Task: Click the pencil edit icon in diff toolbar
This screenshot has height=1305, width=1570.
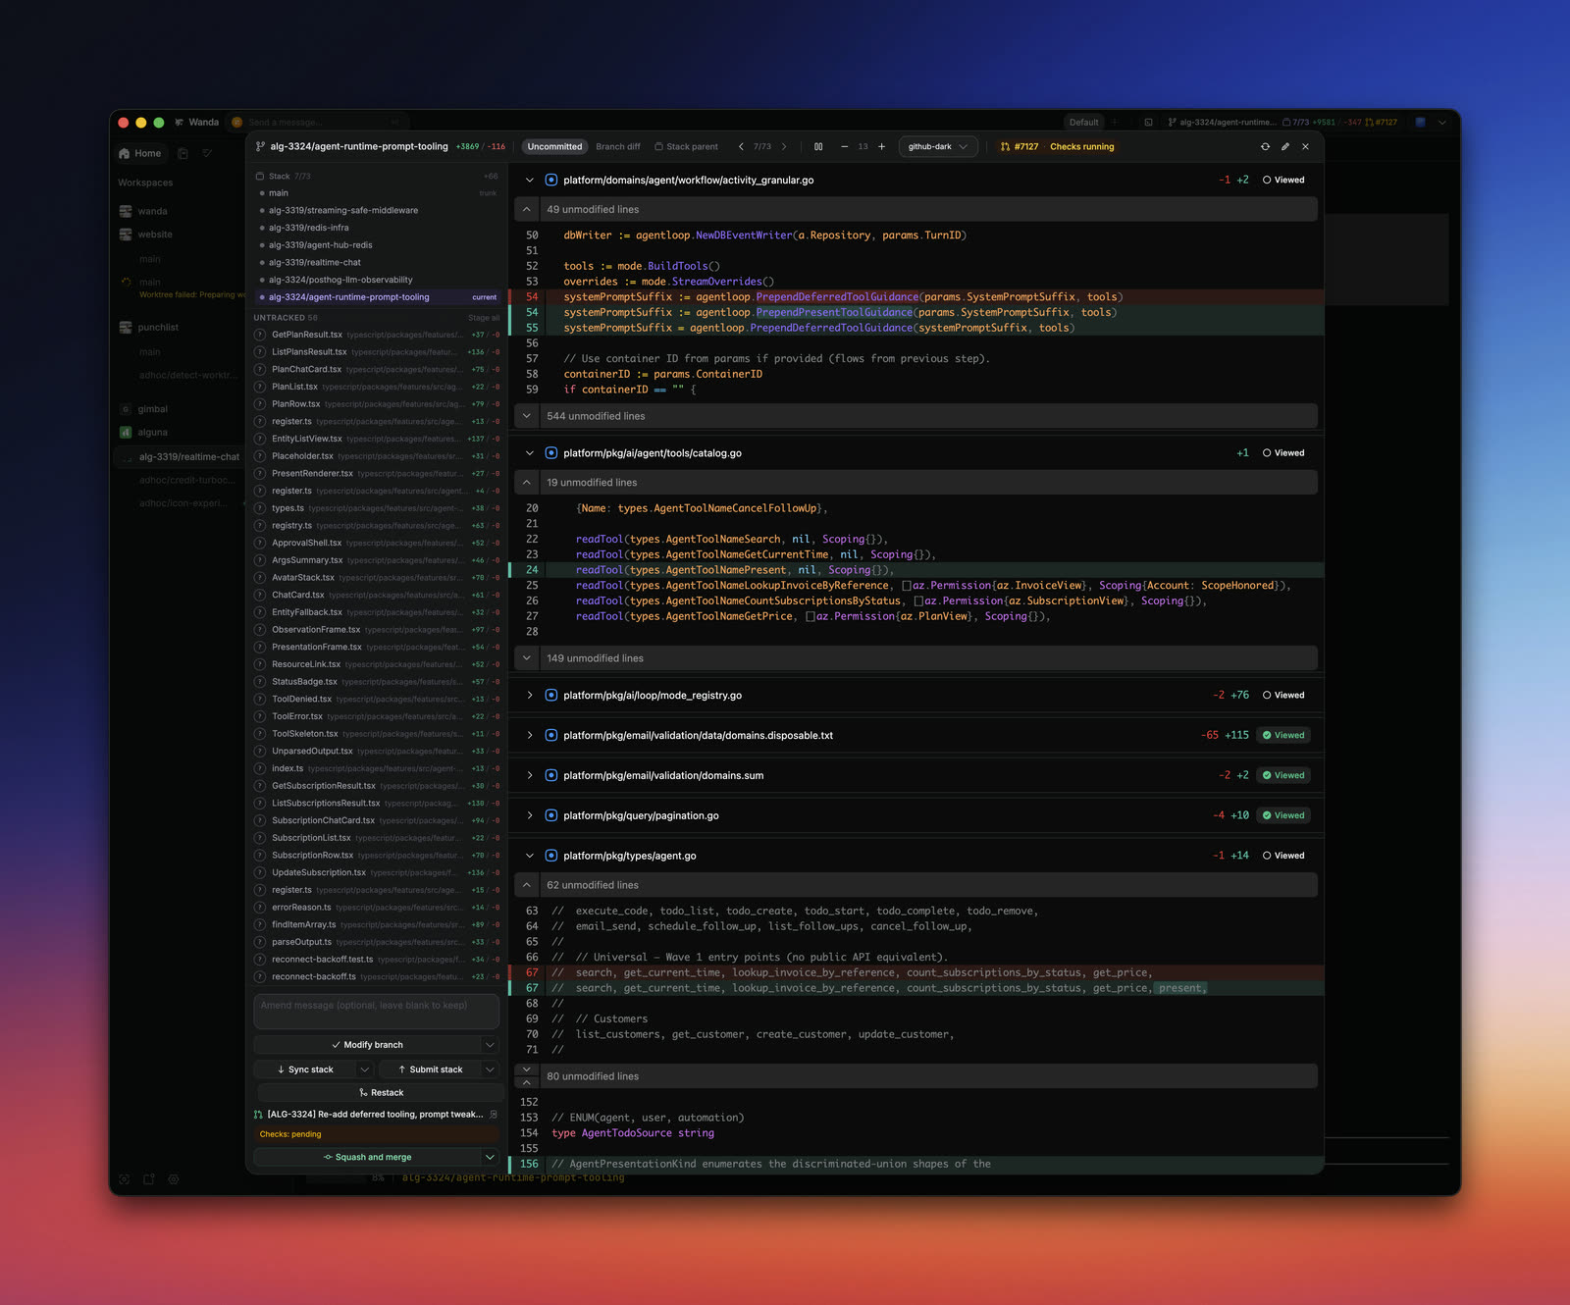Action: point(1285,147)
